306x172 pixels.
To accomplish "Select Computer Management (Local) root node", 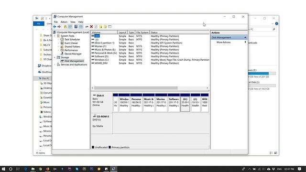I will tap(73, 32).
